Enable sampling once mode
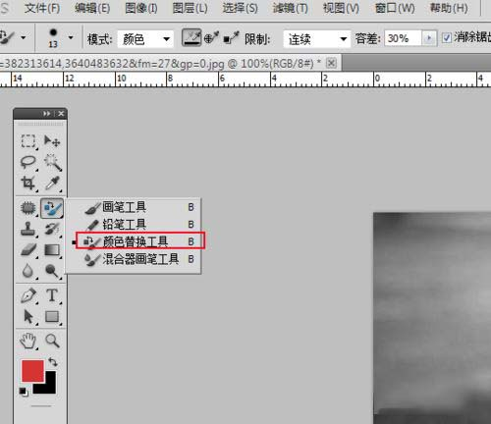The height and width of the screenshot is (424, 491). (211, 38)
